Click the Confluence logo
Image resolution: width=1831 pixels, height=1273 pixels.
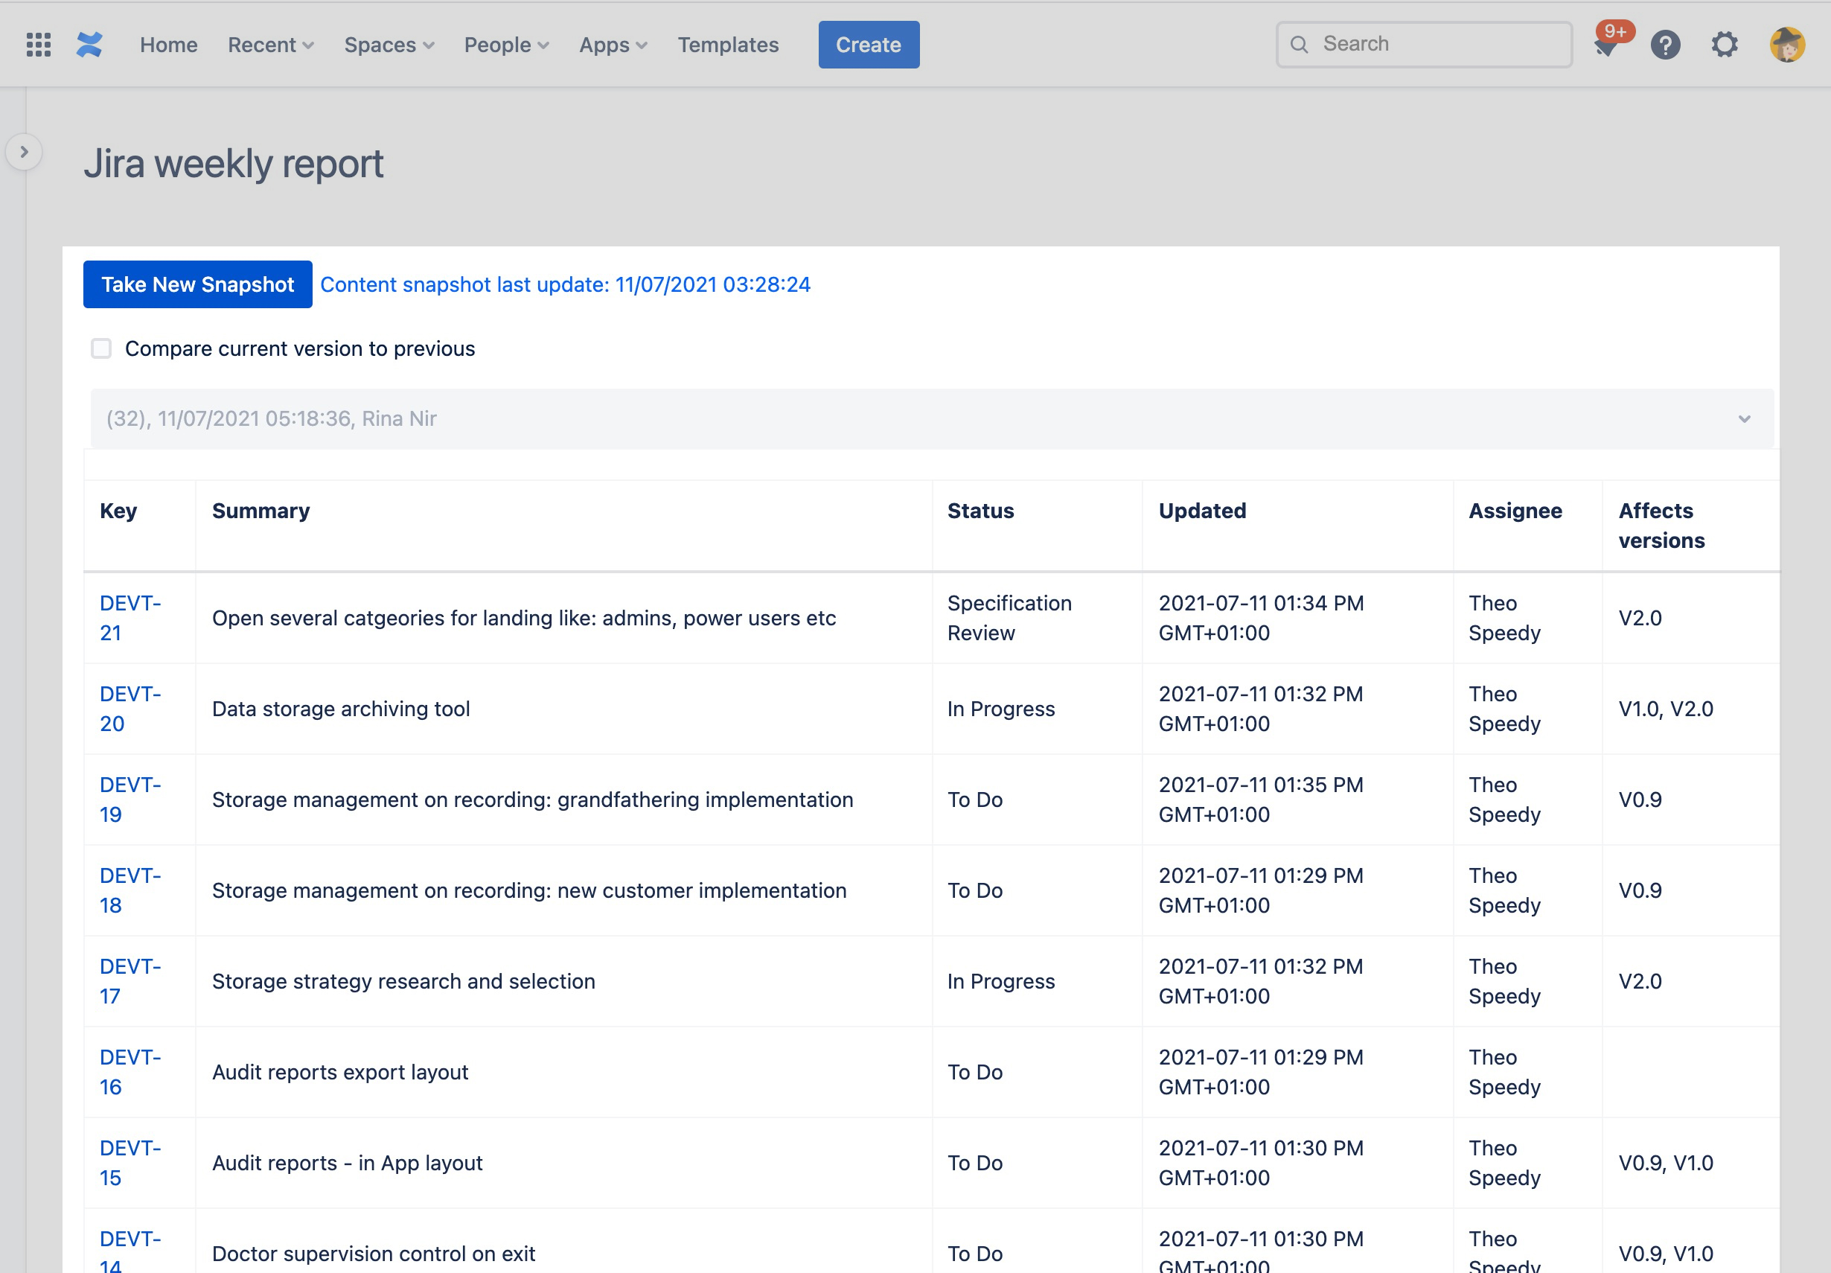[90, 45]
